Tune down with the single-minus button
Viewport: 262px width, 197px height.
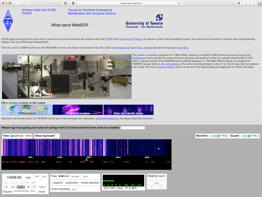18,182
